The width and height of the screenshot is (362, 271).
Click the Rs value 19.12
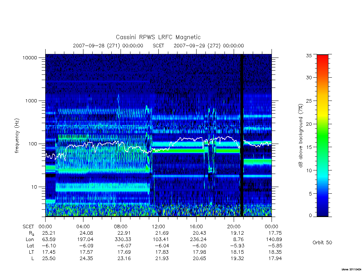pos(237,233)
